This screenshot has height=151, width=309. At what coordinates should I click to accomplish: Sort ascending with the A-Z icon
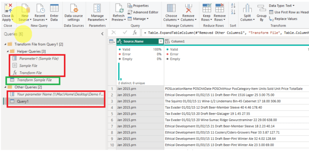233,5
